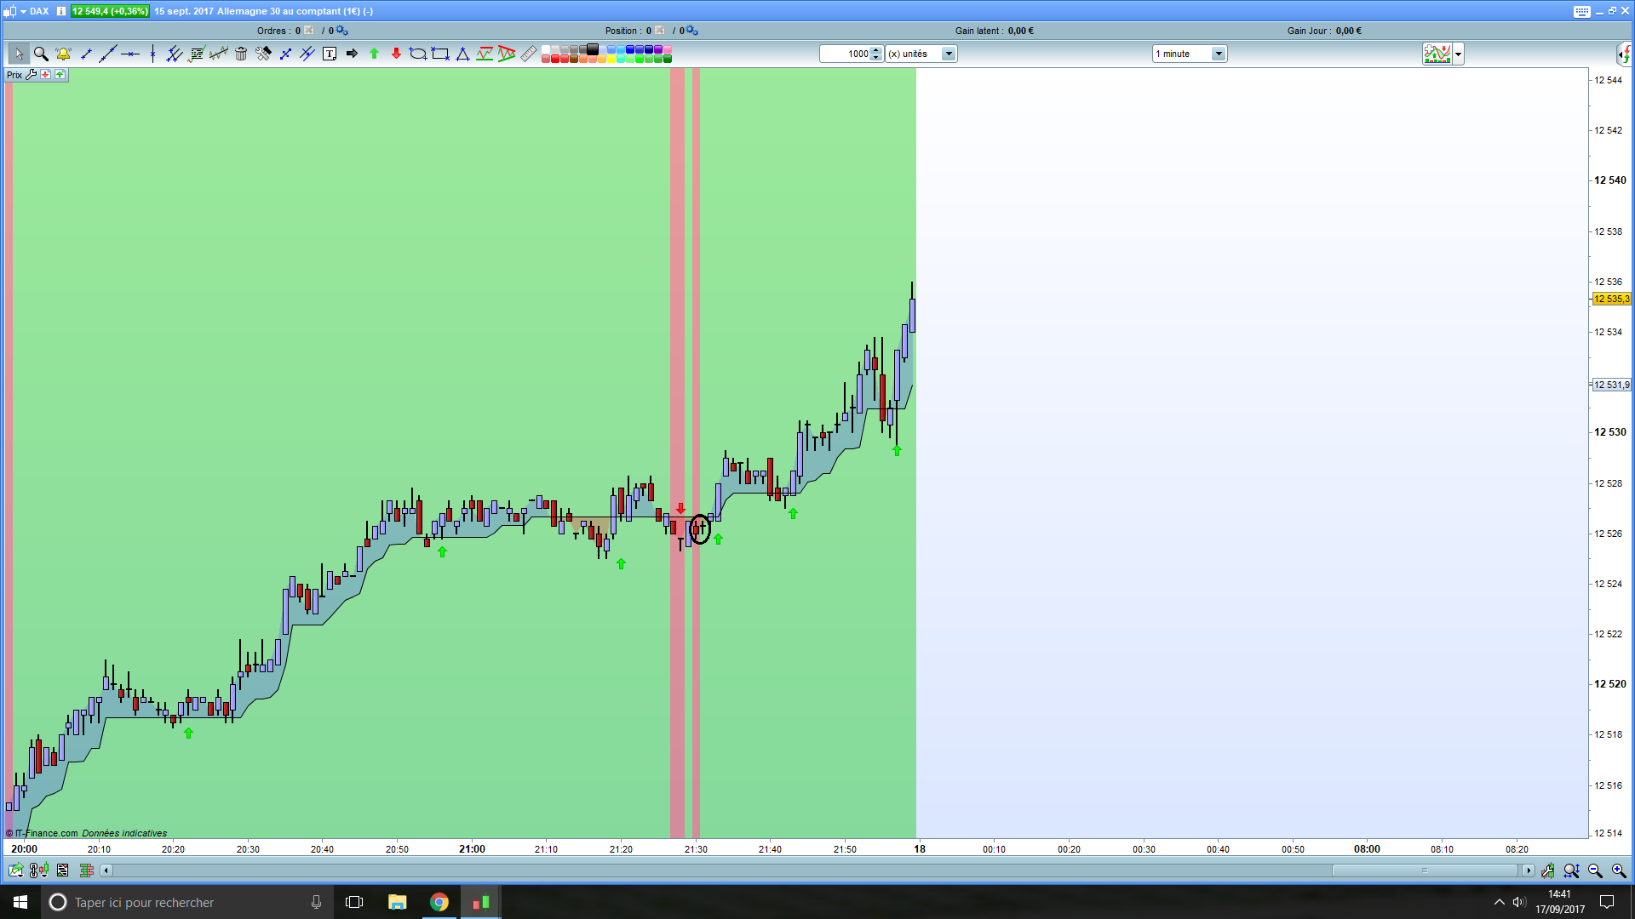
Task: Open the 1 minute timeframe dropdown
Action: click(x=1219, y=54)
